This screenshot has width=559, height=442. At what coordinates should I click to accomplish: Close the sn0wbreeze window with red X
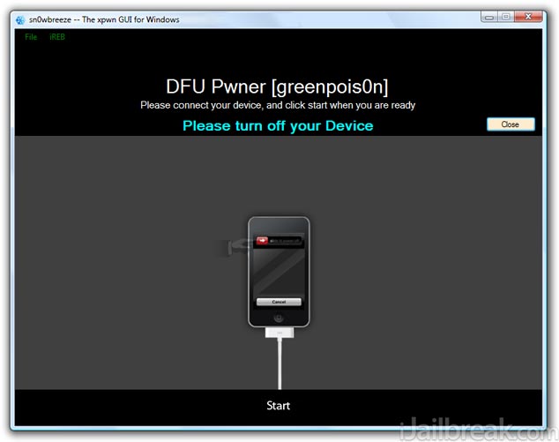point(528,17)
